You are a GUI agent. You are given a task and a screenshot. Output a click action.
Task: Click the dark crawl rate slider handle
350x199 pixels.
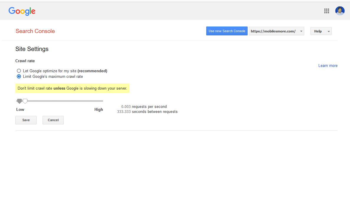[x=19, y=101]
